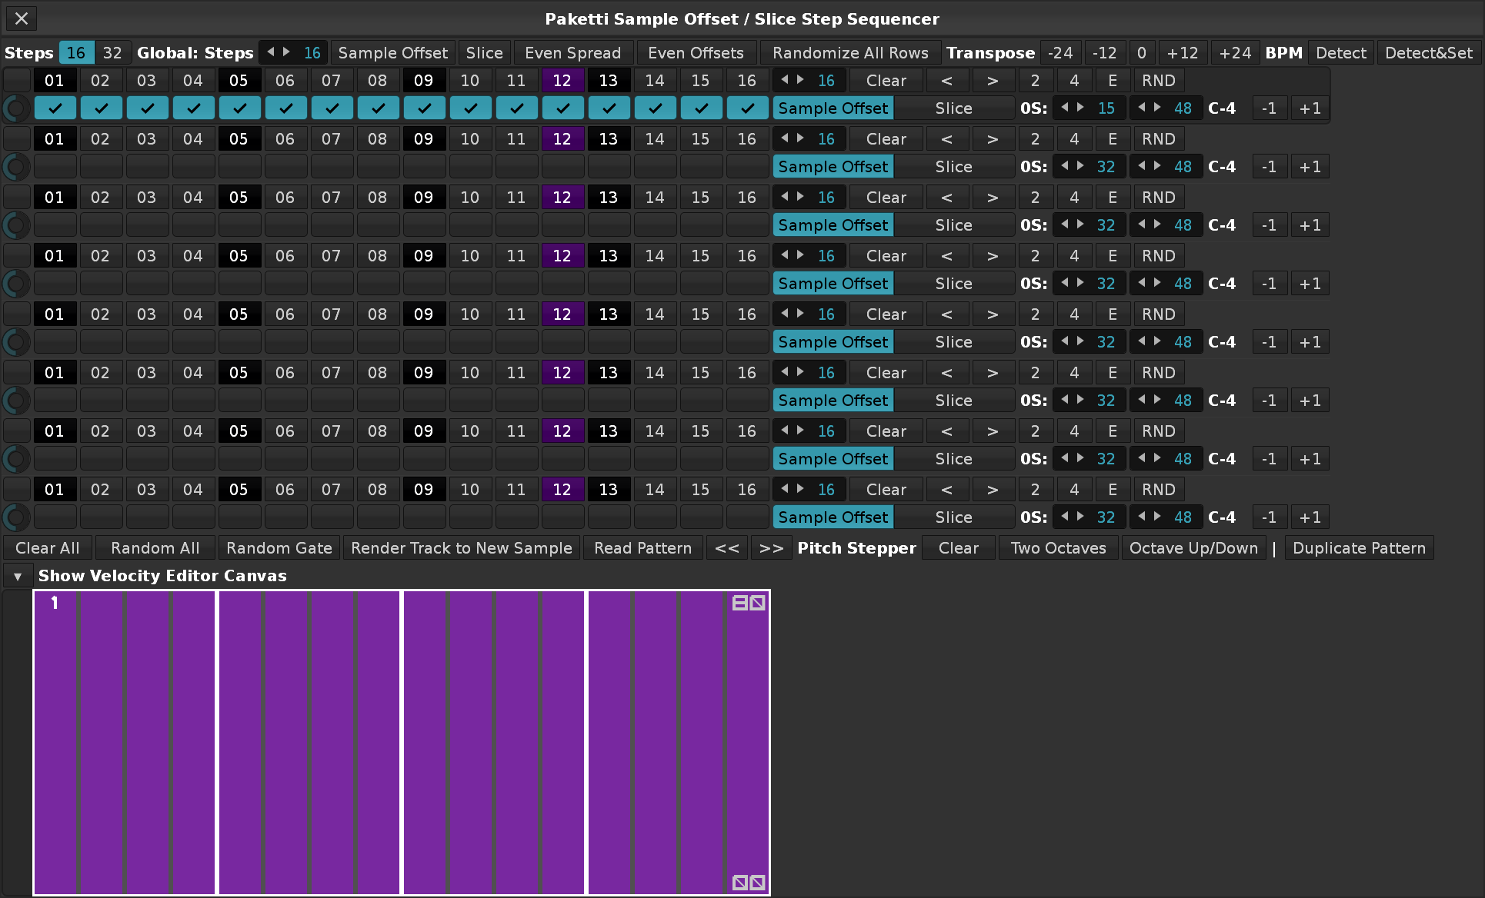1485x898 pixels.
Task: Adjust the last row's rotary knob
Action: (16, 517)
